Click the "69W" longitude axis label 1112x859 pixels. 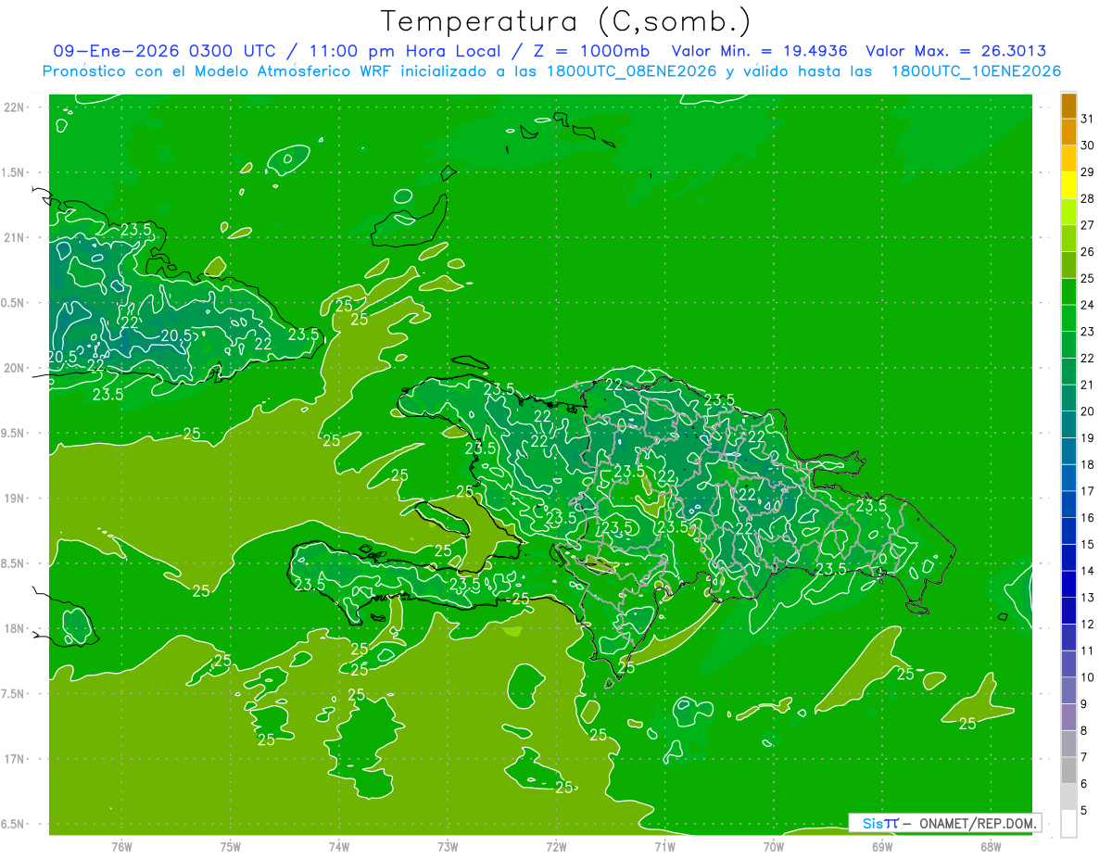(x=882, y=846)
